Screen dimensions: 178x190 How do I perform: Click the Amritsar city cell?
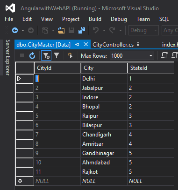click(x=104, y=144)
